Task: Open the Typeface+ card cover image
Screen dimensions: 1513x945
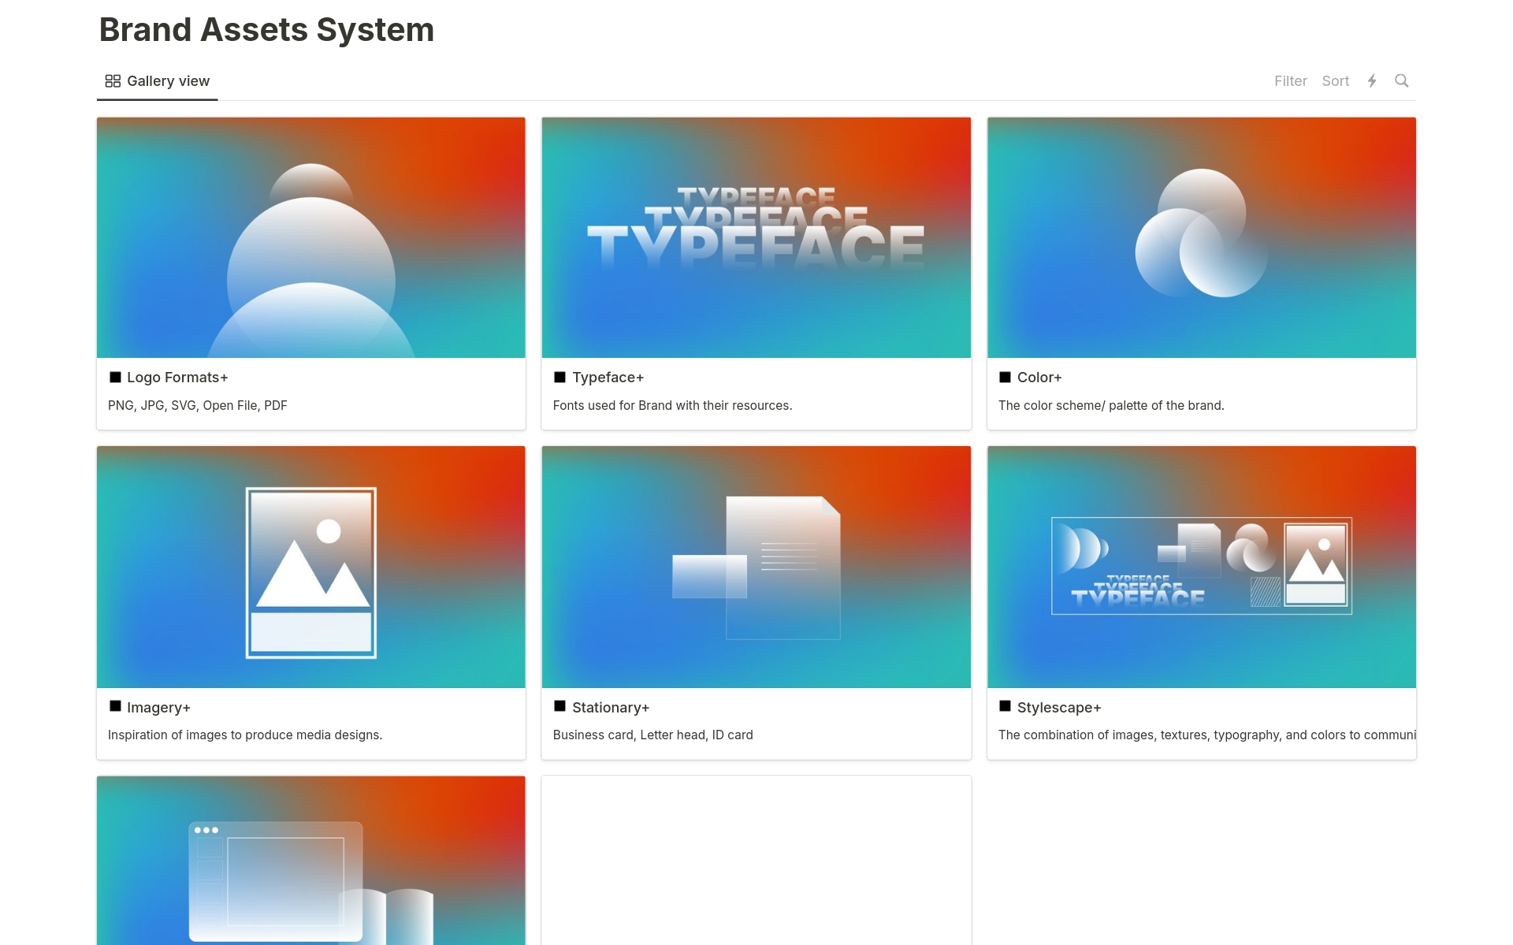Action: [756, 237]
